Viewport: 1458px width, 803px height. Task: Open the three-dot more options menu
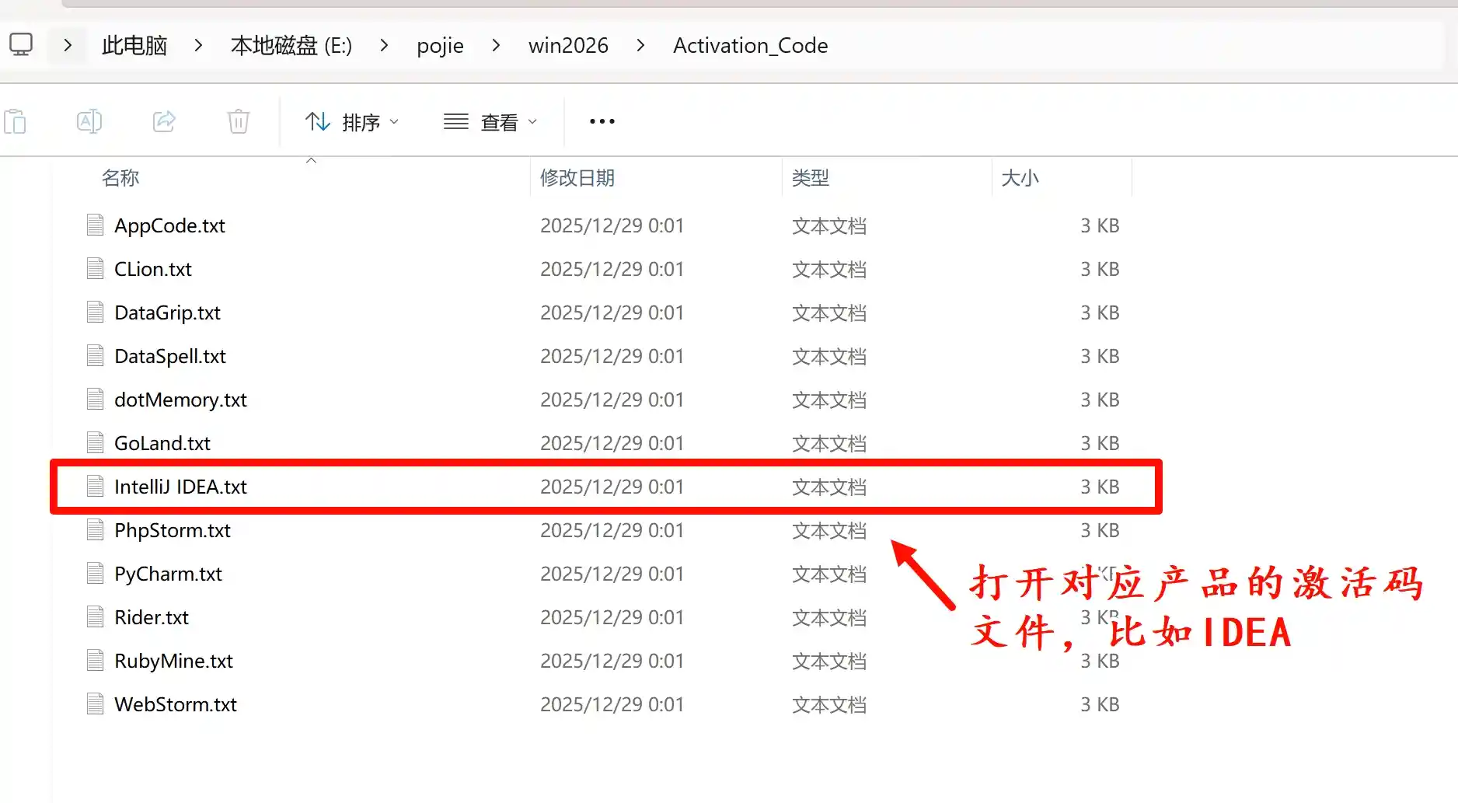[602, 122]
